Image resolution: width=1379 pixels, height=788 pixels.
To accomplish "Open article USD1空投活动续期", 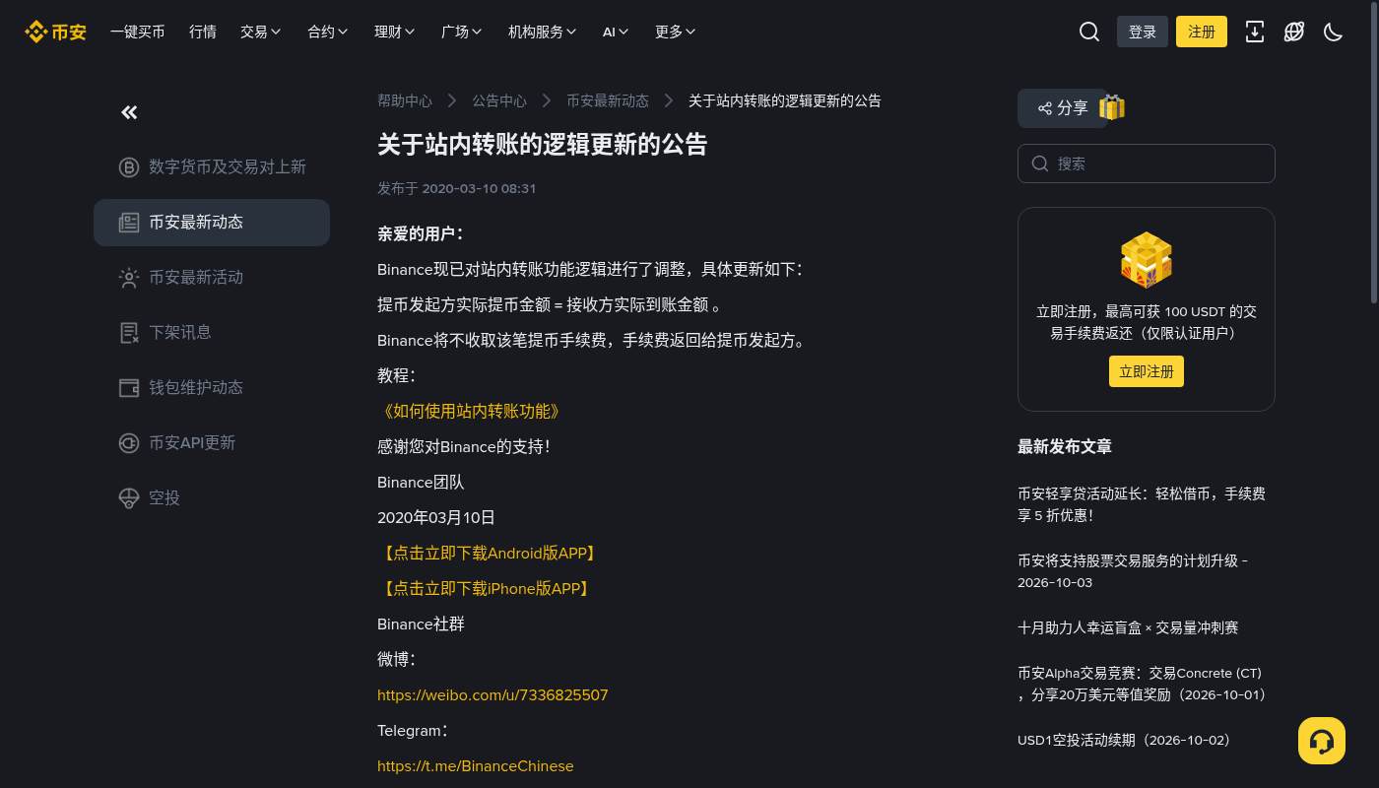I will [x=1124, y=740].
